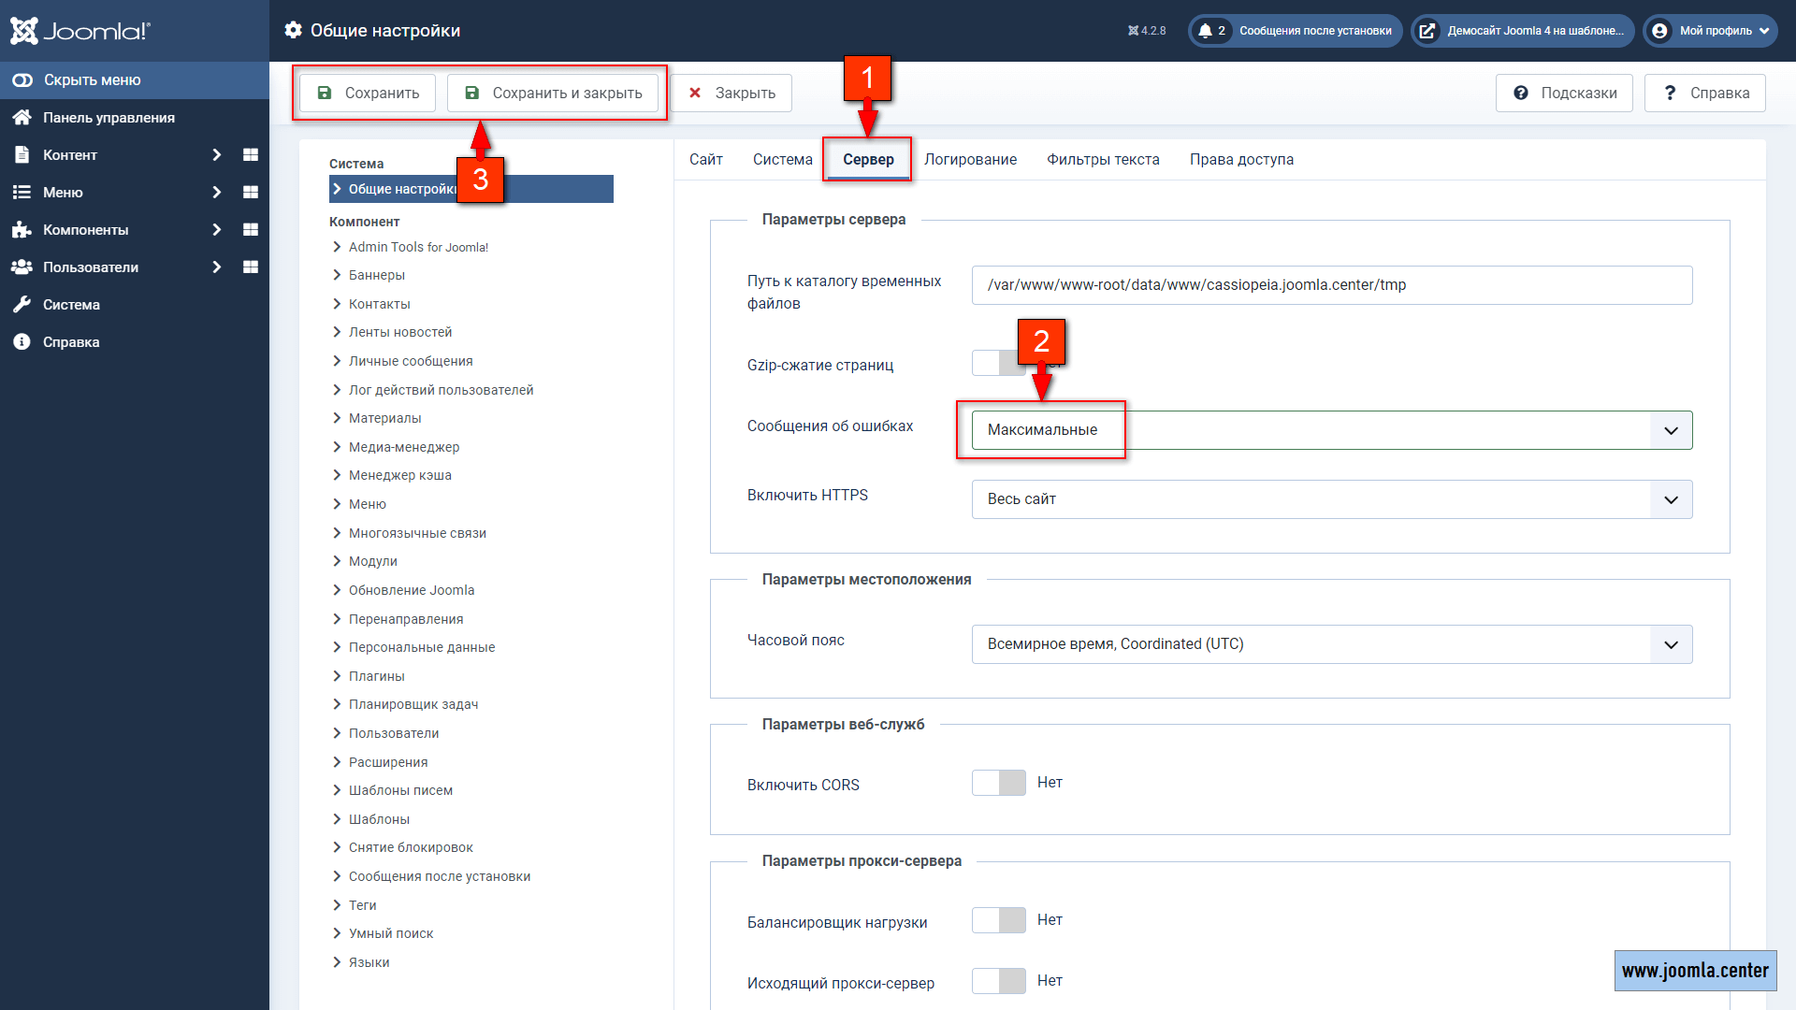
Task: Open Языки component settings
Action: (369, 962)
